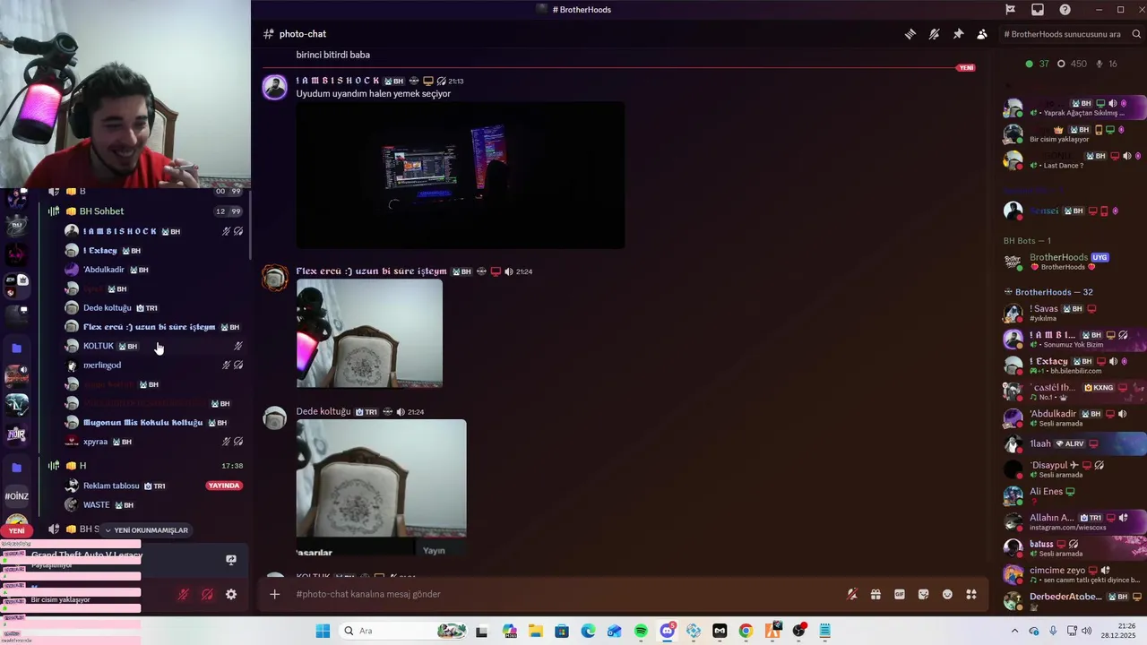
Task: Open the taskbar volume icon
Action: (1087, 631)
